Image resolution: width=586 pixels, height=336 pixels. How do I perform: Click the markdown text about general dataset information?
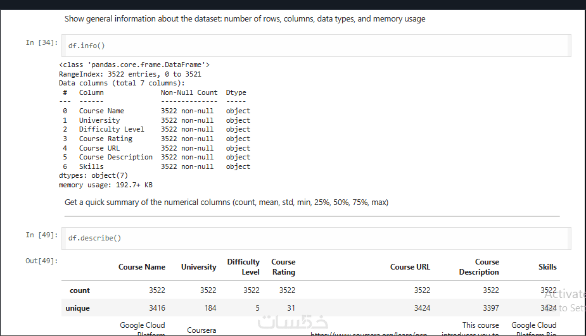click(245, 19)
